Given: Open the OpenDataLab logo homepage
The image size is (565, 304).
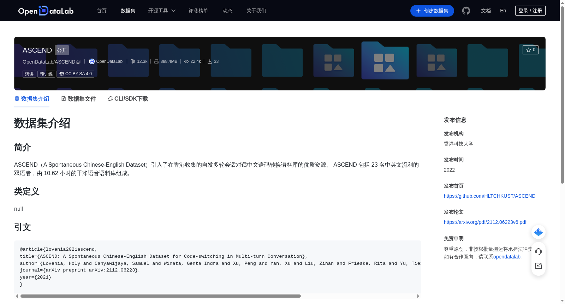Looking at the screenshot, I should (46, 11).
